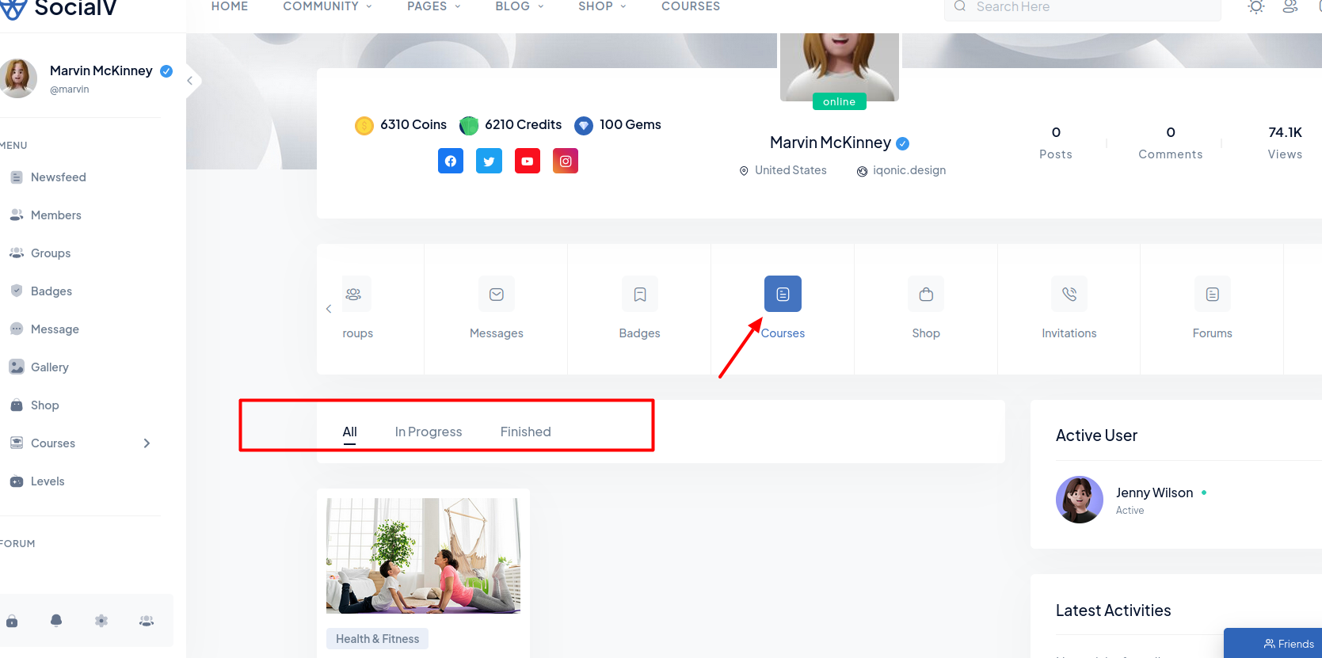Open the Facebook social link icon
The width and height of the screenshot is (1322, 658).
pos(451,161)
